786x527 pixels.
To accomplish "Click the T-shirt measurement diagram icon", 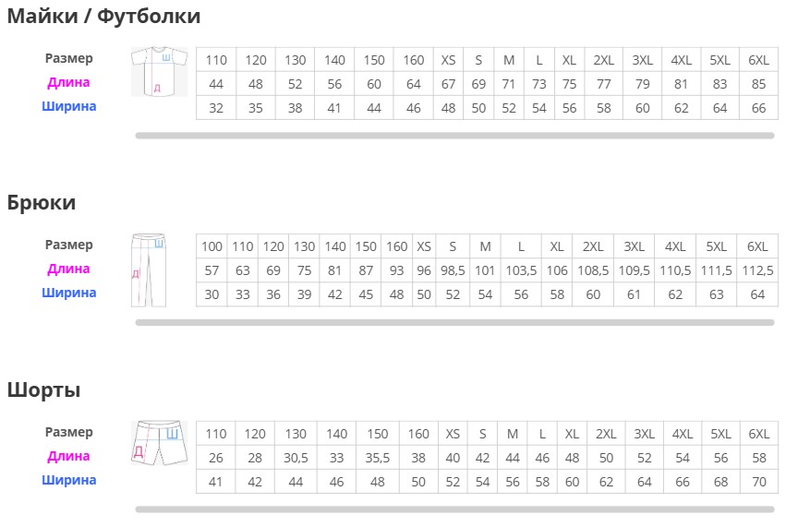I will click(x=160, y=72).
